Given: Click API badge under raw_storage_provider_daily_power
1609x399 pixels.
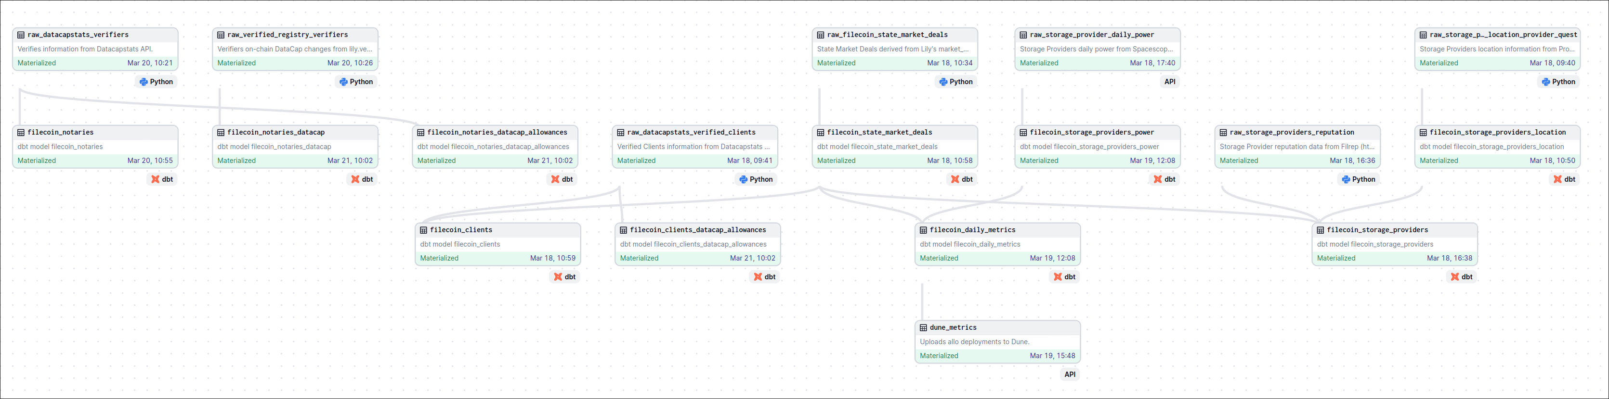Looking at the screenshot, I should click(x=1169, y=82).
